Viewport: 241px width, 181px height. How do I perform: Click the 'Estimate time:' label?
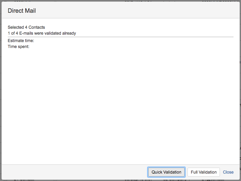point(21,41)
